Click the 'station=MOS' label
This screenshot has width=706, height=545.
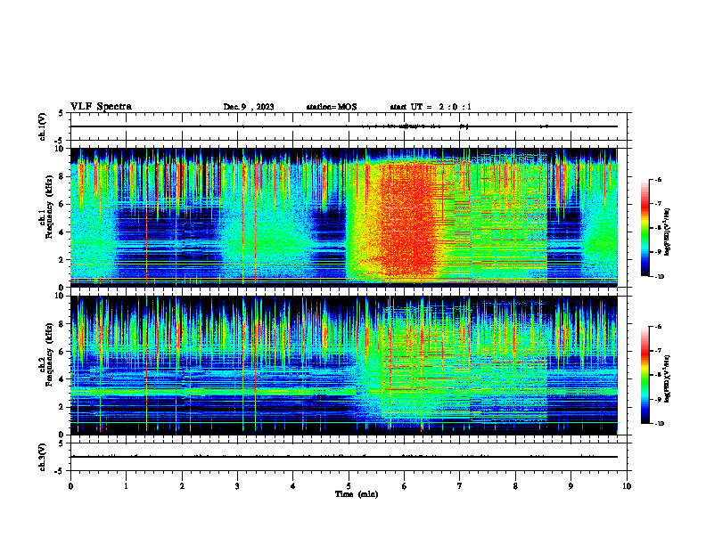332,107
